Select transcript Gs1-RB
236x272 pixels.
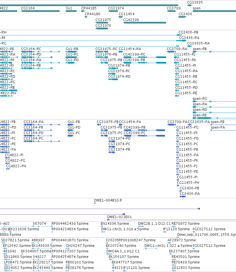72,49
